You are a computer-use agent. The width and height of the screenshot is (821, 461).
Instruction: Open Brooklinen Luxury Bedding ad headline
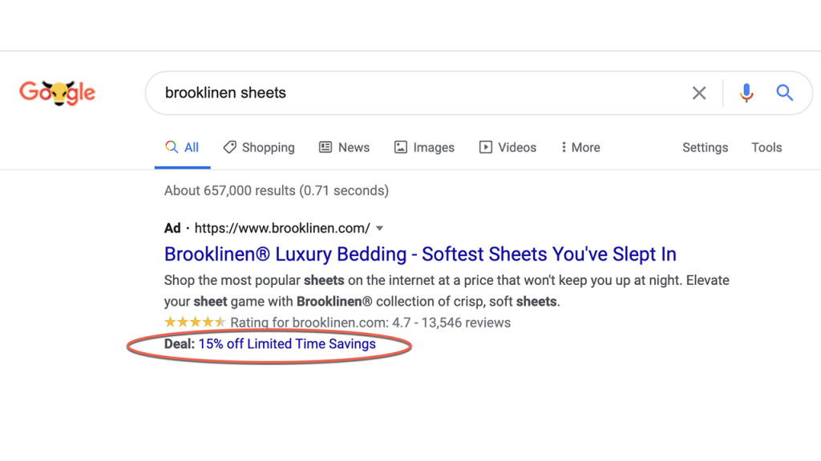420,254
